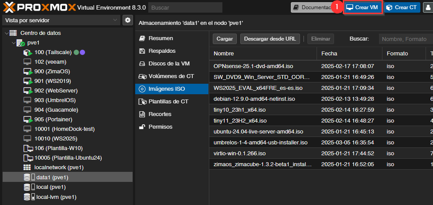Screen dimensions: 433x205
Task: Click the Plantilla-W10 template icon
Action: point(28,148)
